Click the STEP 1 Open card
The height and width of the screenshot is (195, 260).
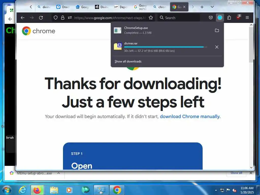coord(133,156)
